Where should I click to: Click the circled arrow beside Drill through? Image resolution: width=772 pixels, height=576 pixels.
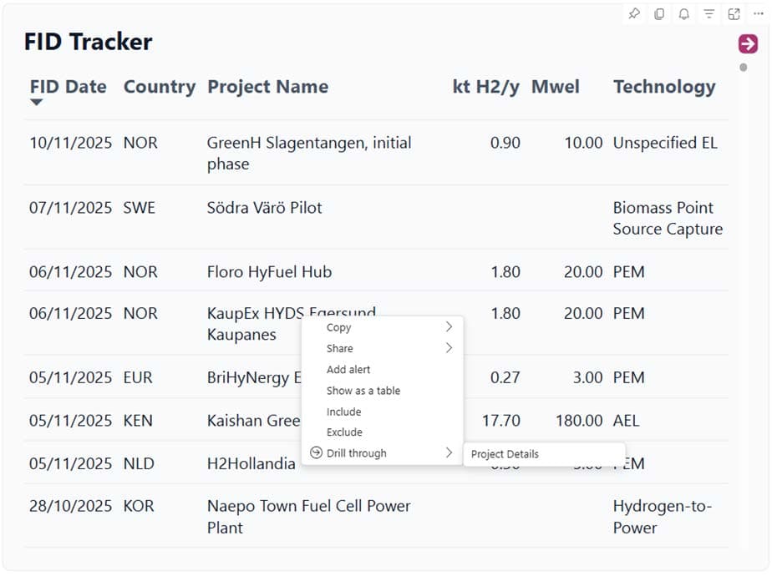(316, 453)
